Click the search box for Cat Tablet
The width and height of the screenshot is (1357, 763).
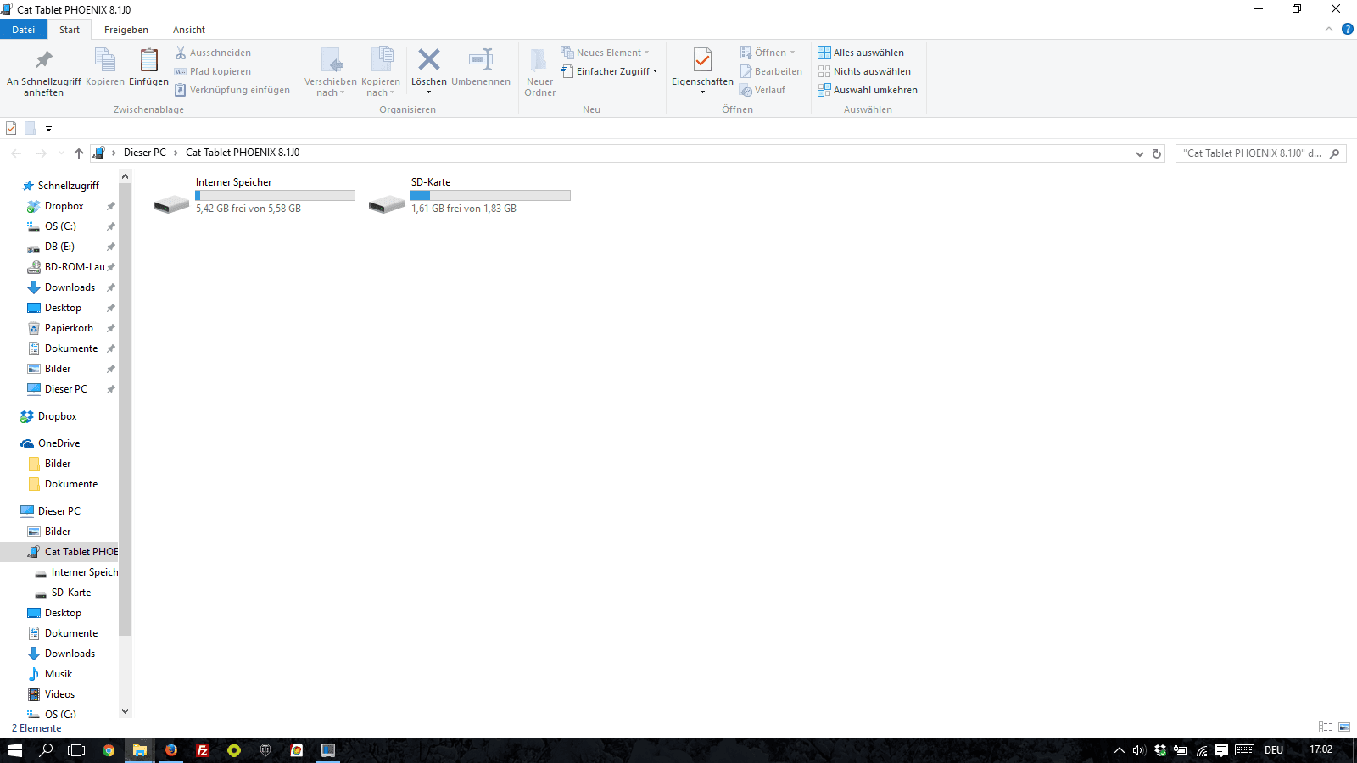tap(1252, 153)
